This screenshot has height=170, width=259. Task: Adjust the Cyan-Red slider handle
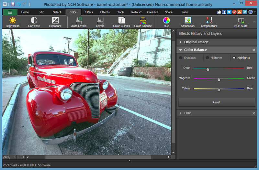click(x=208, y=69)
